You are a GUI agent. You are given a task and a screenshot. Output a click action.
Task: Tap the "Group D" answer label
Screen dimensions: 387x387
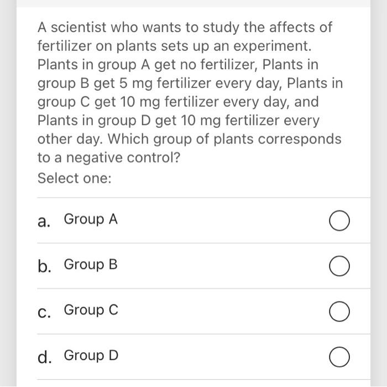tap(91, 355)
